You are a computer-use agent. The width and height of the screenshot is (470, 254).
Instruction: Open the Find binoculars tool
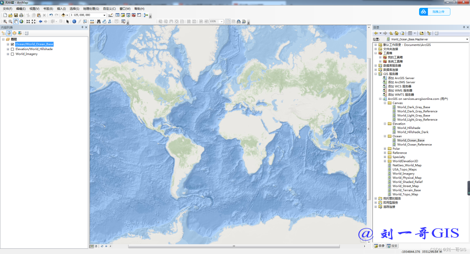pos(99,22)
